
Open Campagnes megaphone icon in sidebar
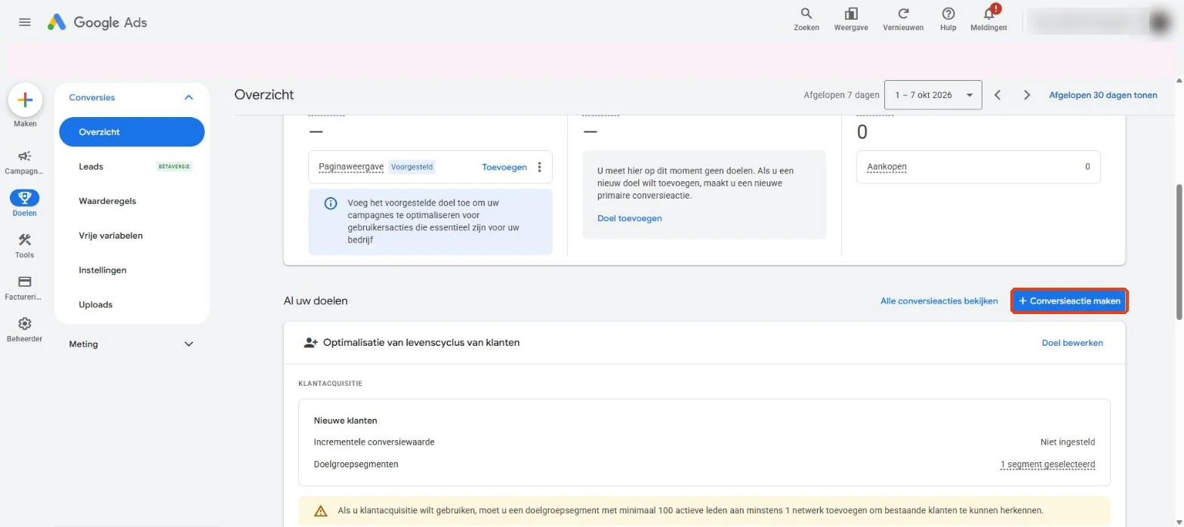[x=25, y=156]
